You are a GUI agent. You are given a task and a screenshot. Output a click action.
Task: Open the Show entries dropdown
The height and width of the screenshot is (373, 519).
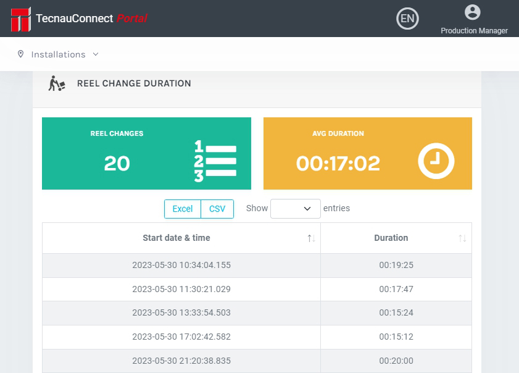tap(295, 209)
